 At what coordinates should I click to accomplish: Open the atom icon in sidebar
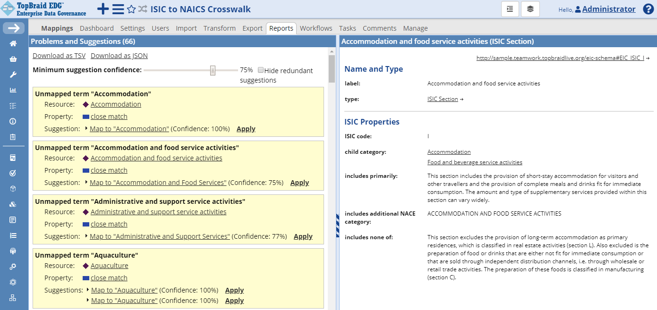[13, 282]
